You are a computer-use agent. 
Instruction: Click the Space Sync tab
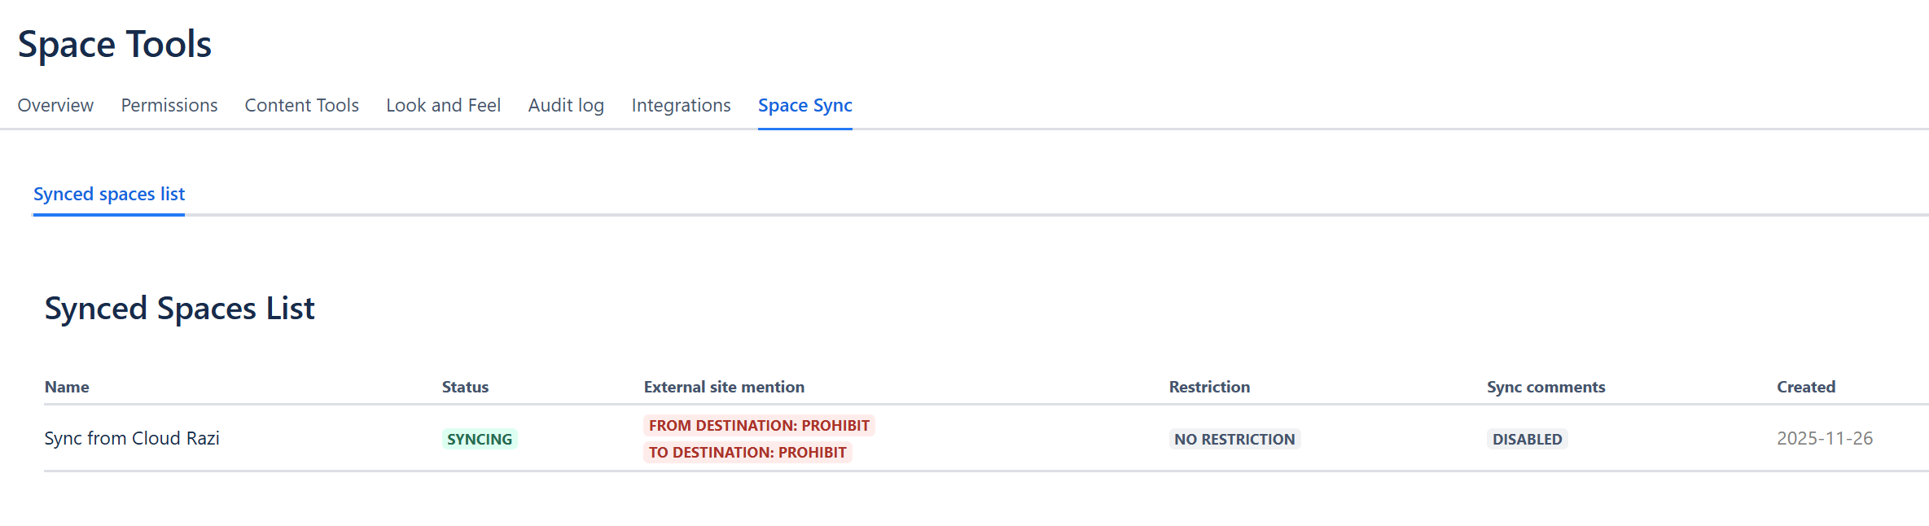point(804,105)
